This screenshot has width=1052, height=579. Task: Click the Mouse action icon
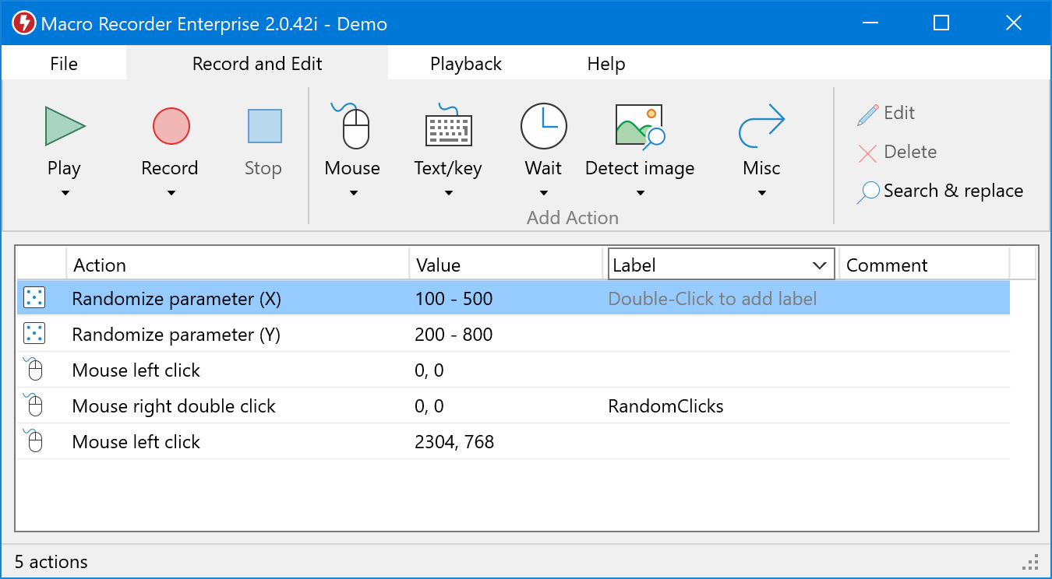click(353, 126)
